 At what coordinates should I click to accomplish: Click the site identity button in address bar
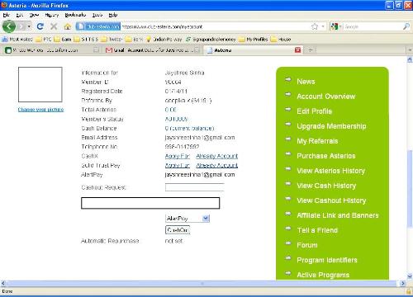pyautogui.click(x=98, y=26)
